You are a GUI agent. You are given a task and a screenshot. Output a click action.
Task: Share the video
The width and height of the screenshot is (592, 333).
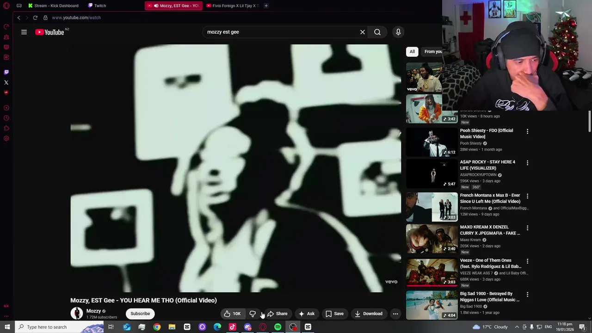click(277, 314)
